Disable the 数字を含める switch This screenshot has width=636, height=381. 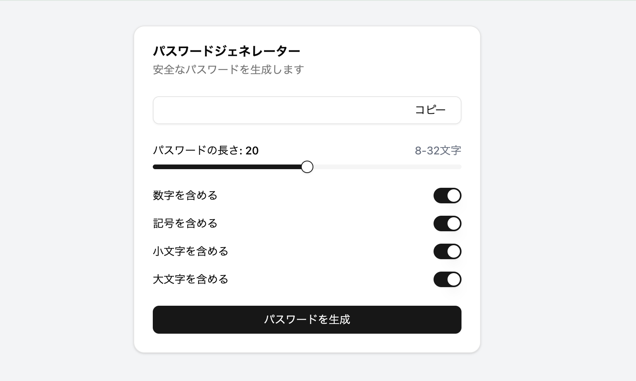point(447,196)
